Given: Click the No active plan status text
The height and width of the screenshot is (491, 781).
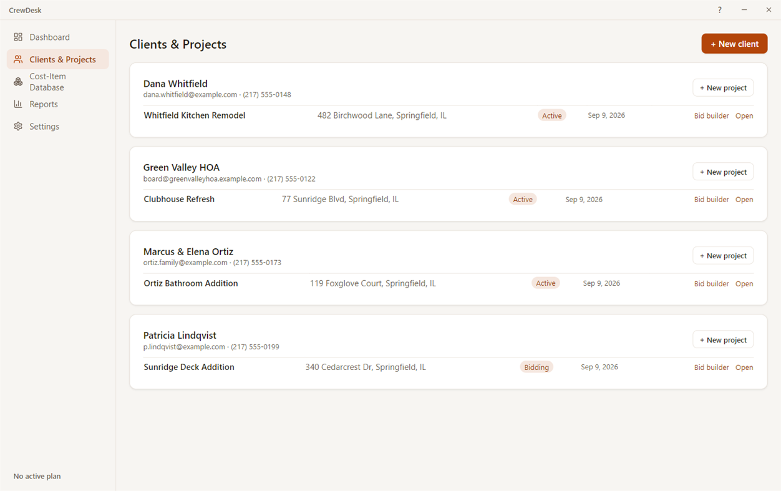Looking at the screenshot, I should coord(37,476).
